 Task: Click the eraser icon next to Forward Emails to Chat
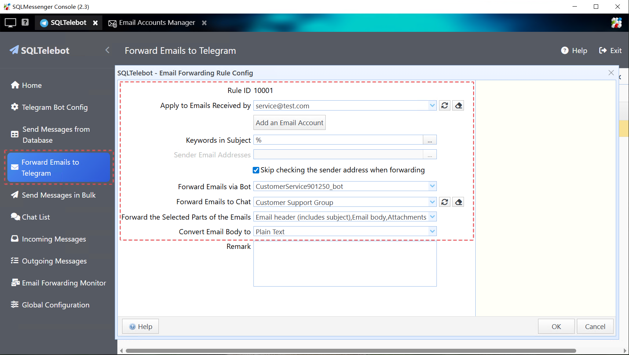458,202
